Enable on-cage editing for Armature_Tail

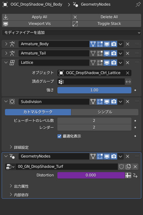93,53
